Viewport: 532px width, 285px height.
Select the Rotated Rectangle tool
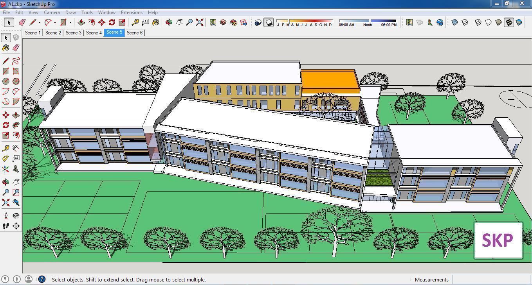16,71
